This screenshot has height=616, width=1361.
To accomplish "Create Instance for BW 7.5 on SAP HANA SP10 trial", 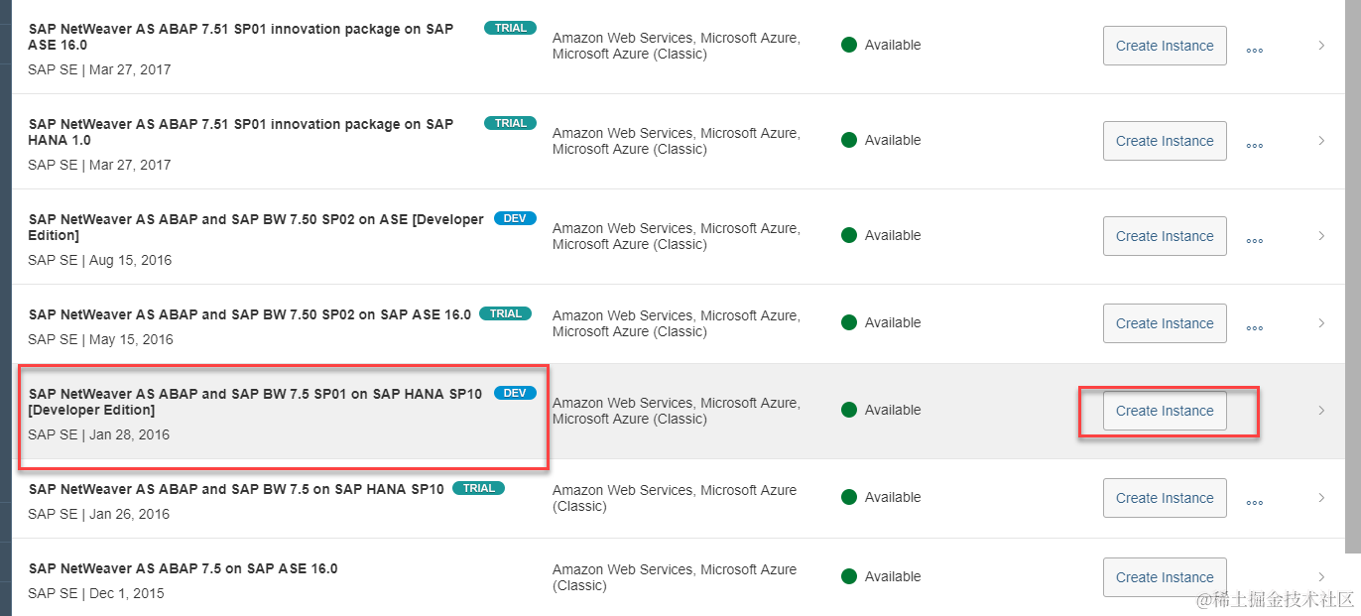I will pyautogui.click(x=1165, y=498).
